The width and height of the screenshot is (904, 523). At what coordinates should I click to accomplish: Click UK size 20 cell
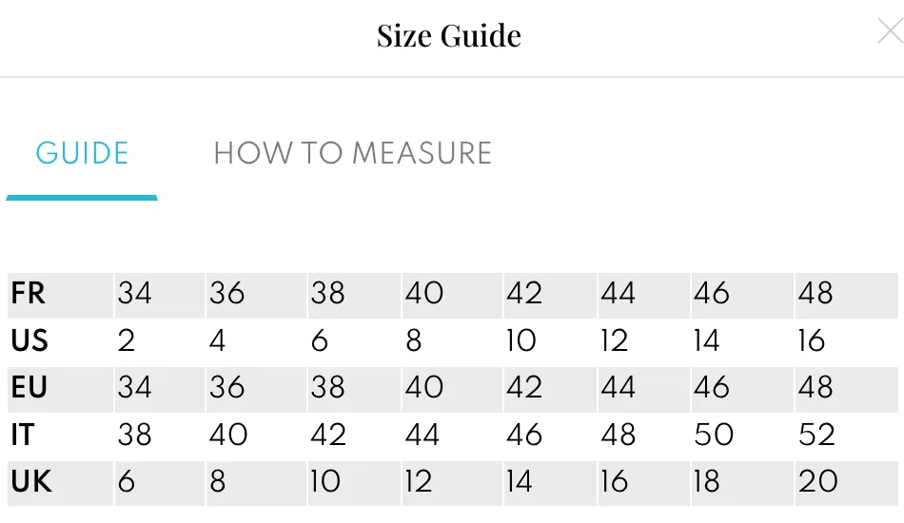pos(817,482)
